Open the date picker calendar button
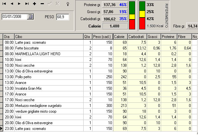Viewport: 198px width, 135px height. [x=30, y=17]
